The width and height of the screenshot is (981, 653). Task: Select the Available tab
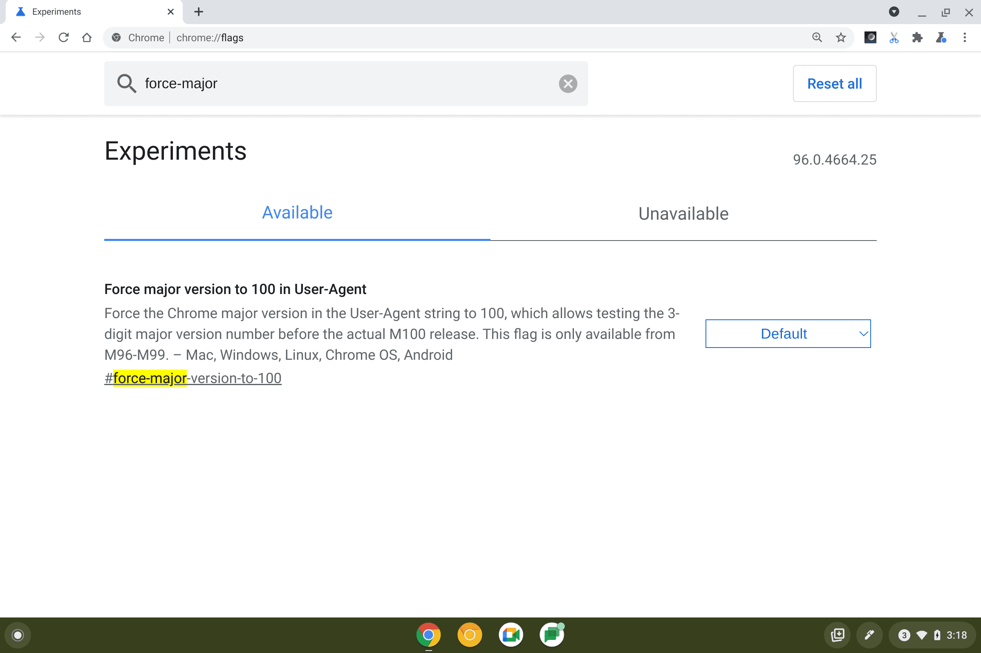[x=297, y=213]
